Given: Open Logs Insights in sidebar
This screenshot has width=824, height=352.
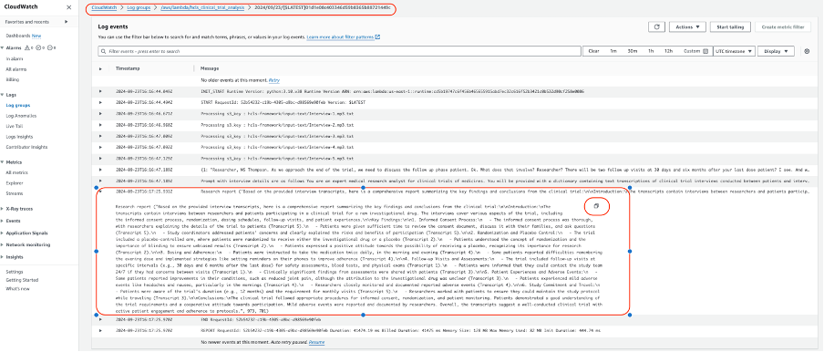Looking at the screenshot, I should (x=19, y=137).
